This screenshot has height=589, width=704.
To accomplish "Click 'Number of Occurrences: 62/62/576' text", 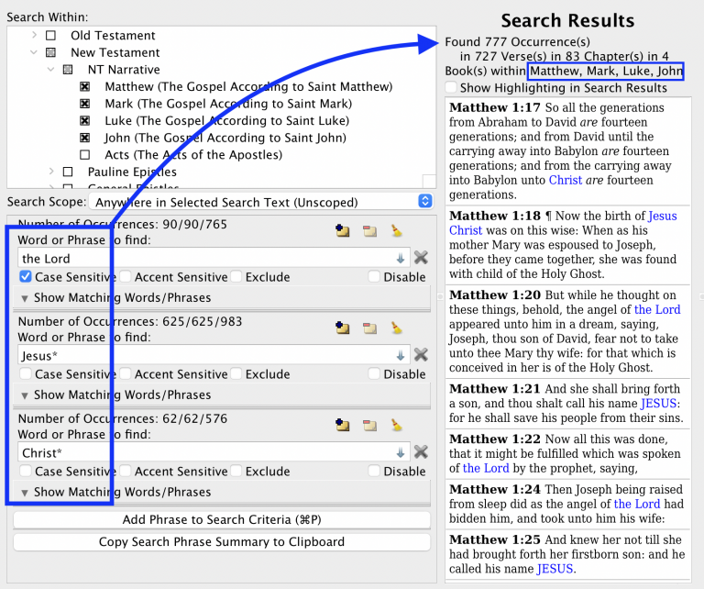I will pos(123,418).
